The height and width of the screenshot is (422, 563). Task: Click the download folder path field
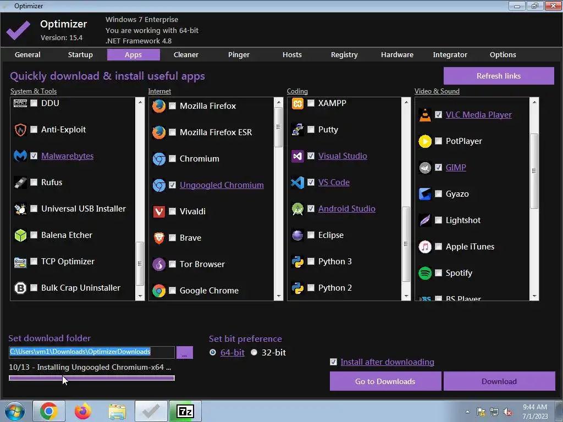coord(92,352)
